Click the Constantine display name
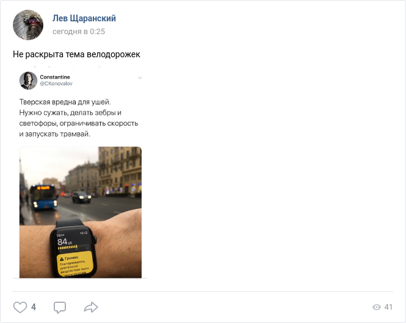The height and width of the screenshot is (323, 406). 55,77
